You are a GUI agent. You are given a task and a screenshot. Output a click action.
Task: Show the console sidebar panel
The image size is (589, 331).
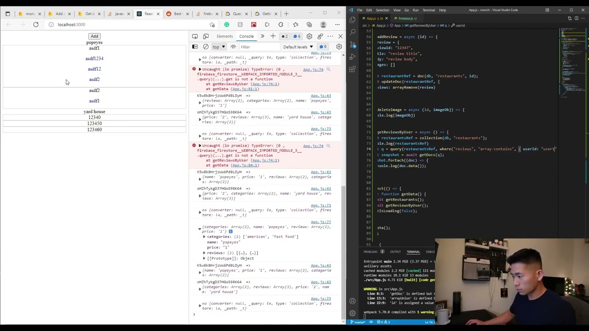[195, 47]
